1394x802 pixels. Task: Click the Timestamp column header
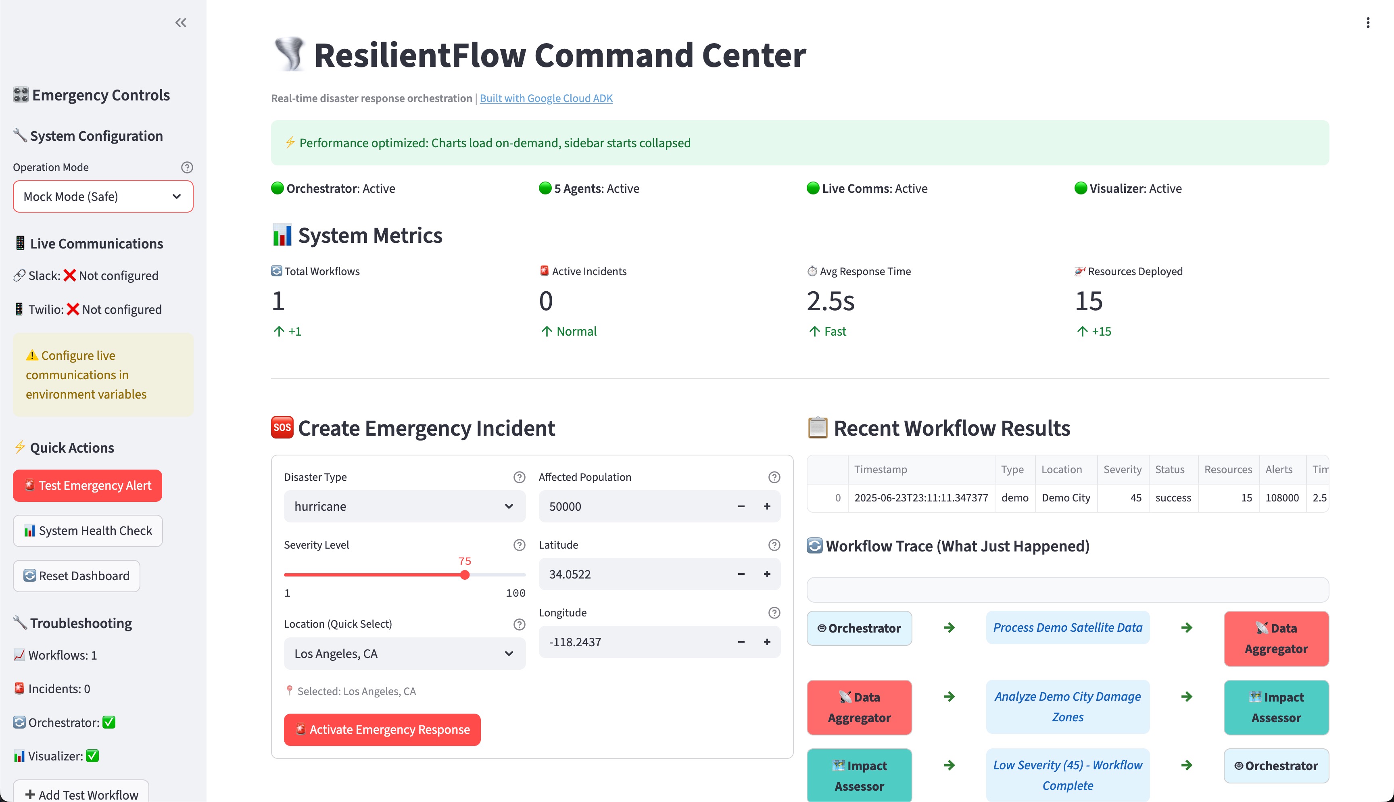881,469
